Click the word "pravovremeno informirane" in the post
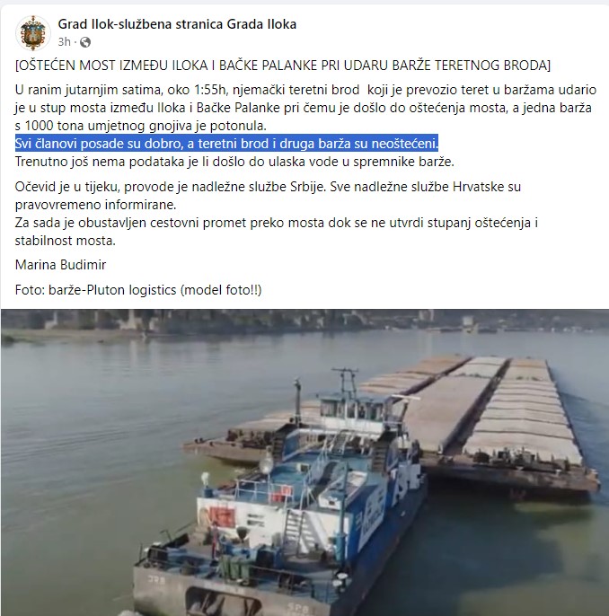Image resolution: width=609 pixels, height=616 pixels. pos(95,205)
